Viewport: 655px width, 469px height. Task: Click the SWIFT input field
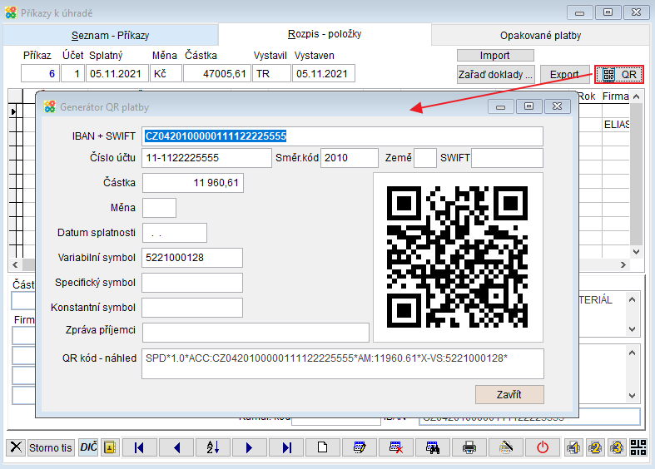pos(507,158)
